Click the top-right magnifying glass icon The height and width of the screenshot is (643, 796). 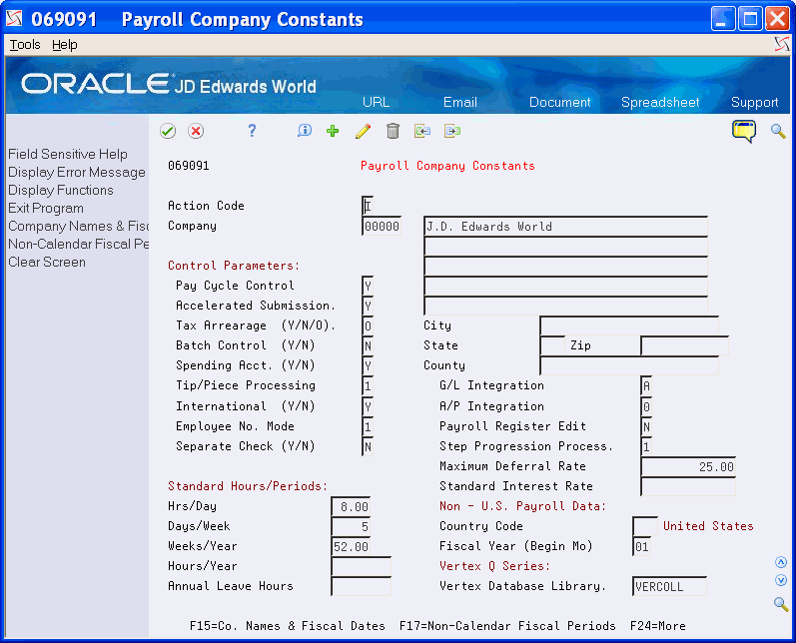pyautogui.click(x=778, y=131)
